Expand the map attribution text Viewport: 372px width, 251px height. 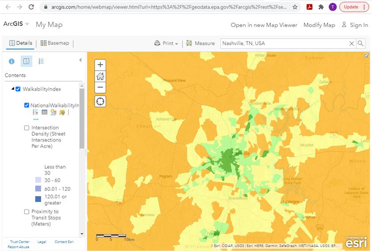(x=277, y=246)
